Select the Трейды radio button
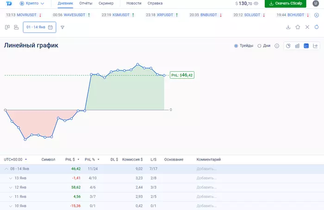Screen dimensions: 324x210 (236, 46)
